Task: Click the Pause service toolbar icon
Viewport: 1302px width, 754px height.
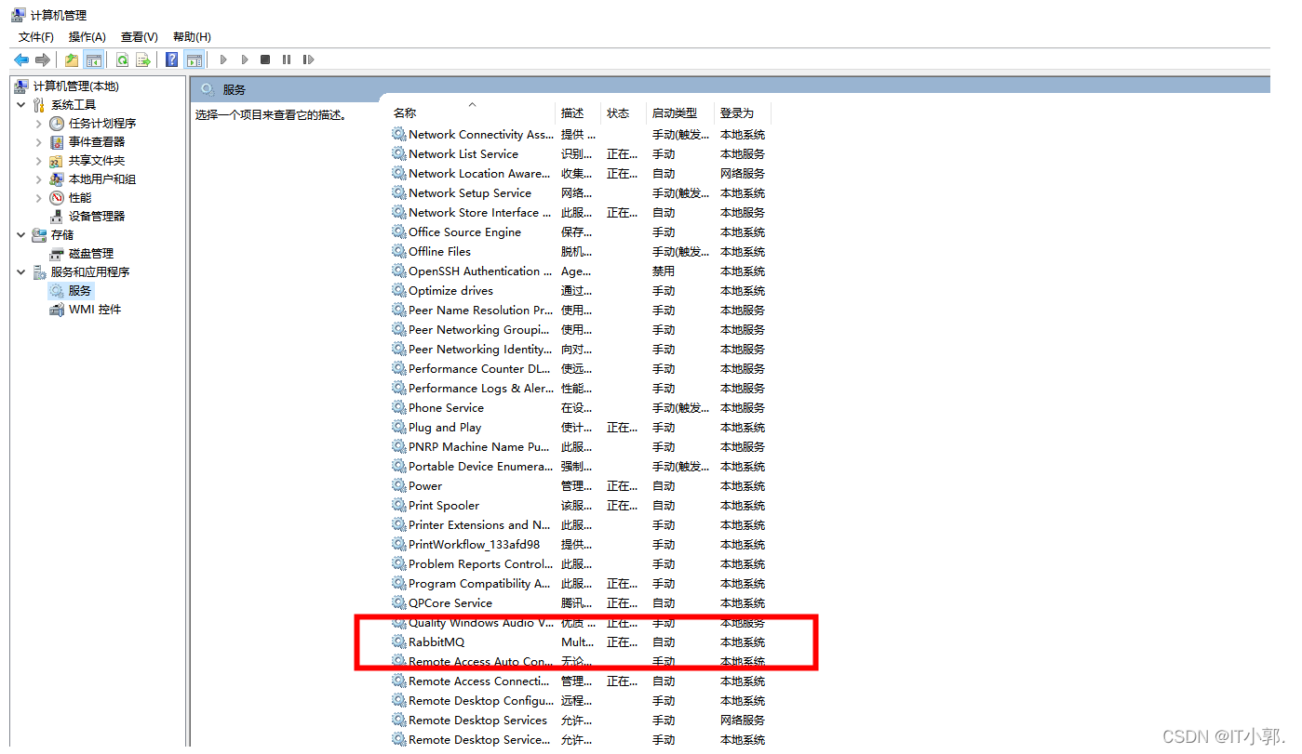Action: (287, 60)
